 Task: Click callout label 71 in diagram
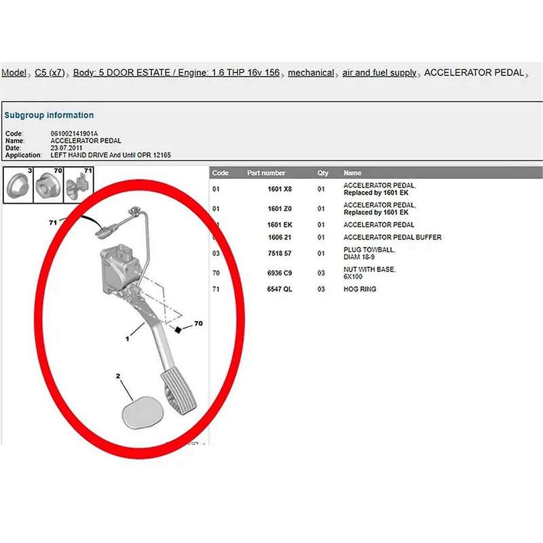(x=53, y=223)
